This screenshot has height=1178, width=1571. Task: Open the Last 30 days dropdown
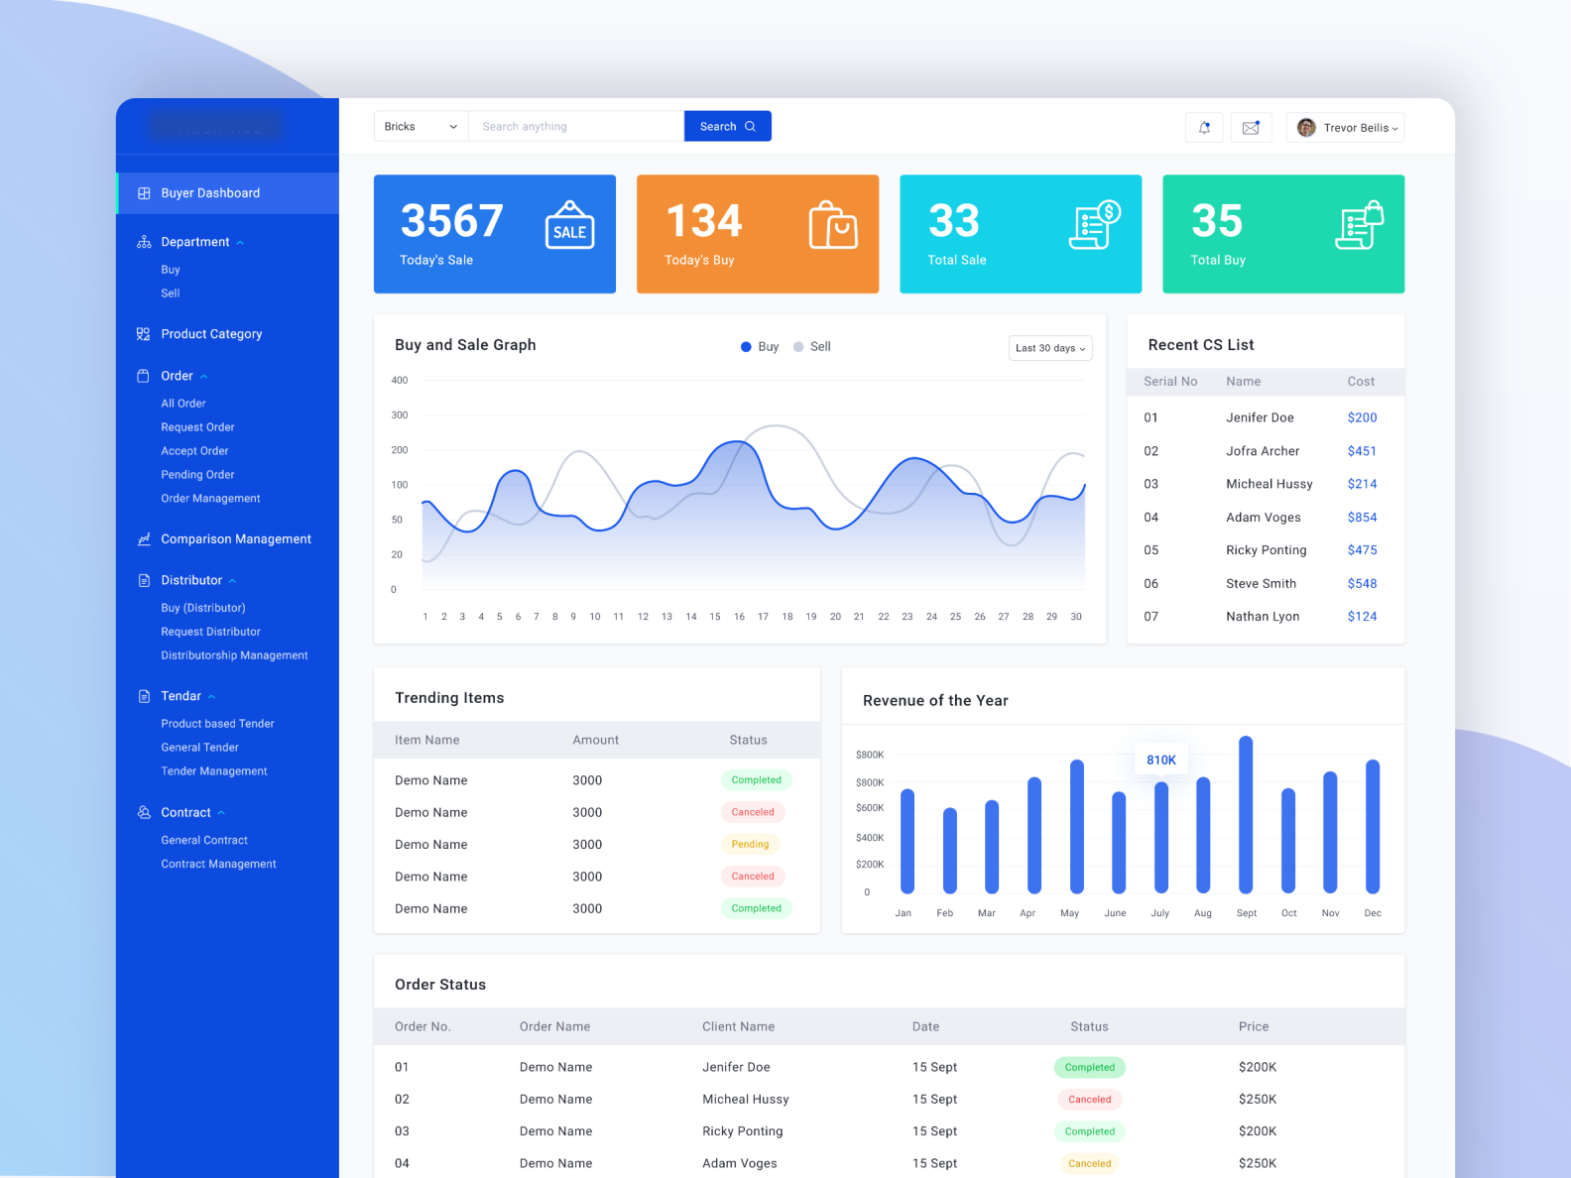click(x=1050, y=348)
